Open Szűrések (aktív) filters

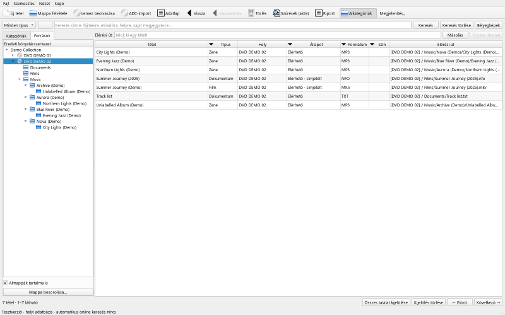(276, 13)
